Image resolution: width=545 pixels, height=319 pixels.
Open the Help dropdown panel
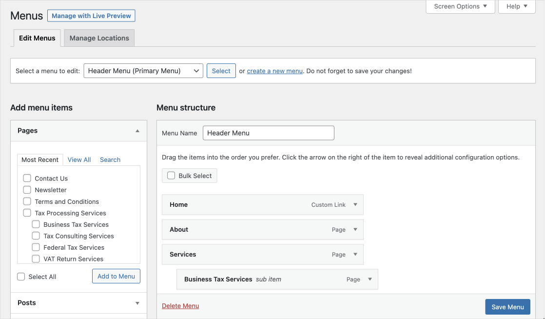(x=517, y=6)
